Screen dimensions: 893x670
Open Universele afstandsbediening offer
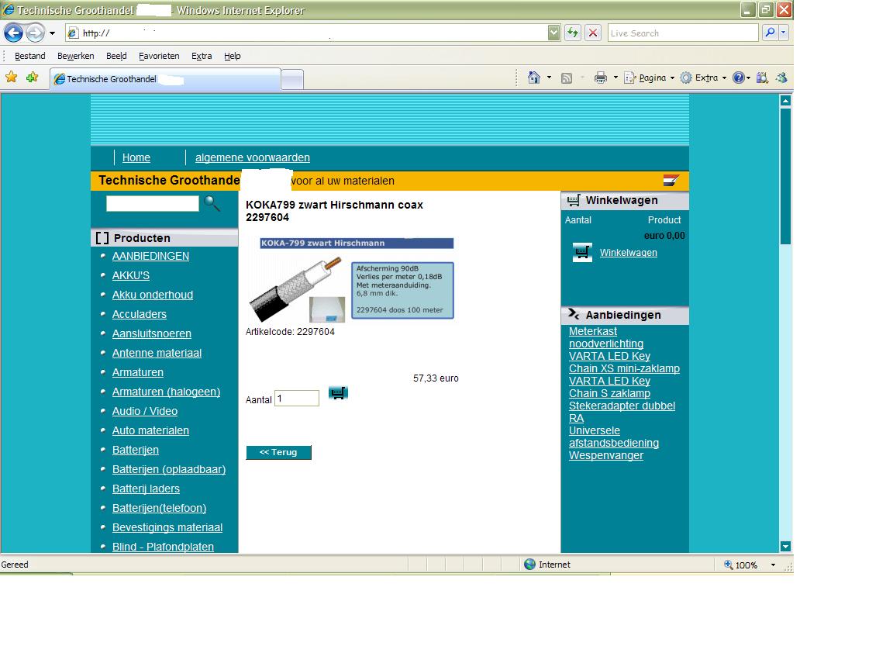[614, 437]
